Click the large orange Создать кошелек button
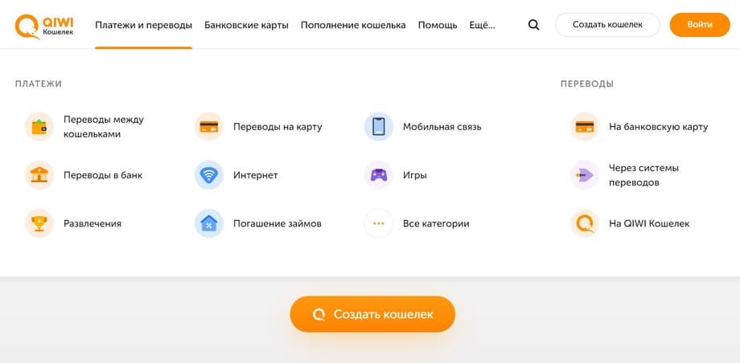The image size is (740, 363). click(372, 315)
